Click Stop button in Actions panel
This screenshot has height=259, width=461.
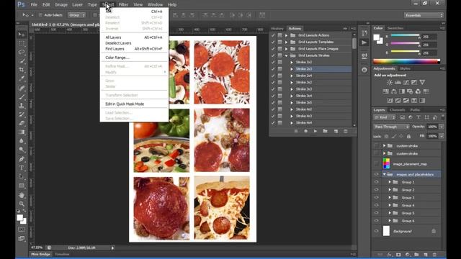[x=296, y=131]
